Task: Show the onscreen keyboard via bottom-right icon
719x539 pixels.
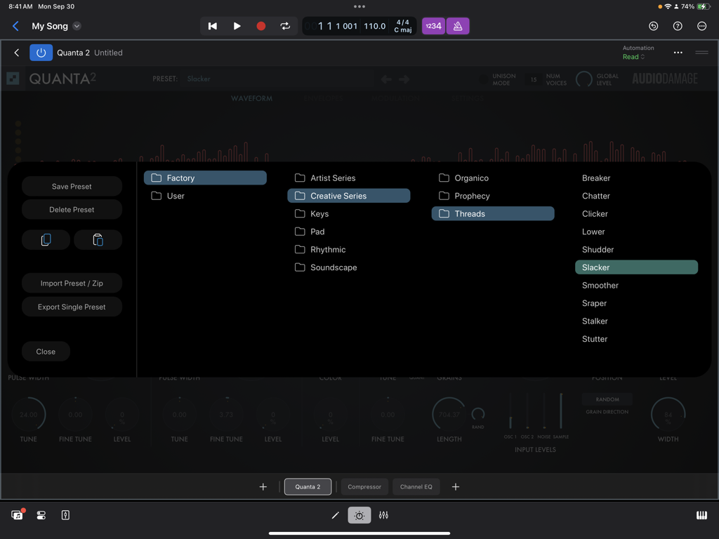Action: tap(701, 514)
